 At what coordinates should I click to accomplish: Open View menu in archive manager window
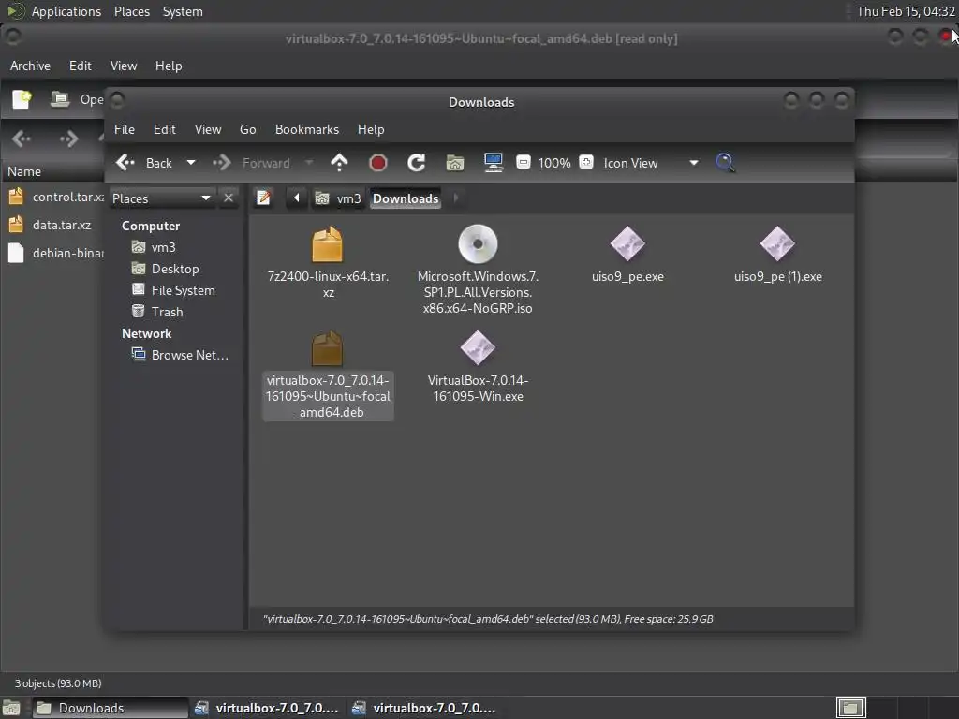(x=124, y=66)
